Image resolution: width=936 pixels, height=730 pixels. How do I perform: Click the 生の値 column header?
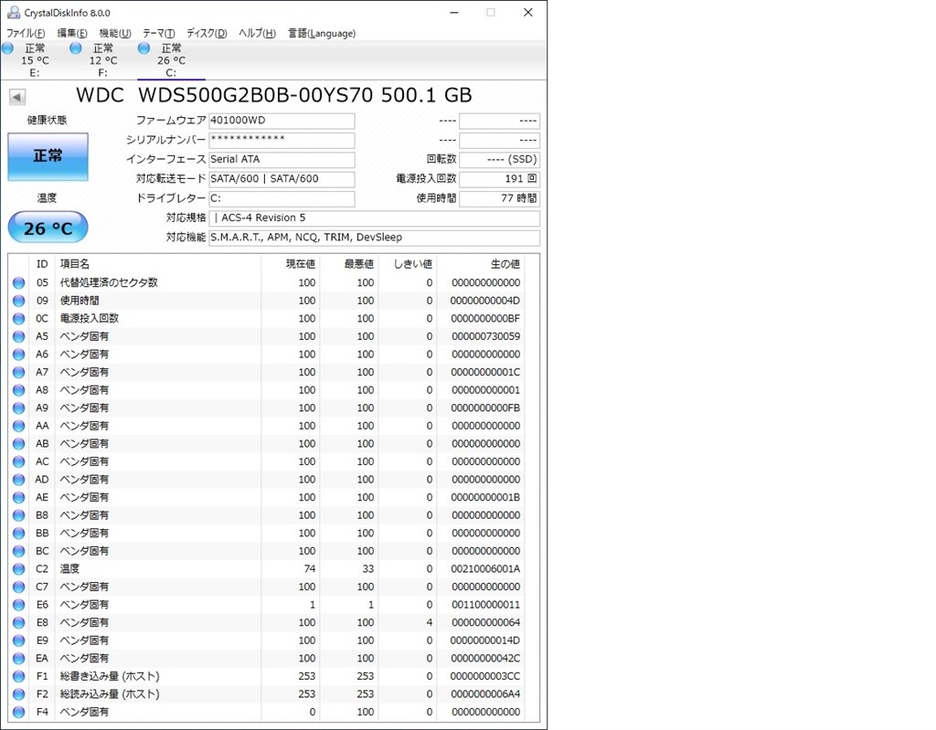pos(480,264)
